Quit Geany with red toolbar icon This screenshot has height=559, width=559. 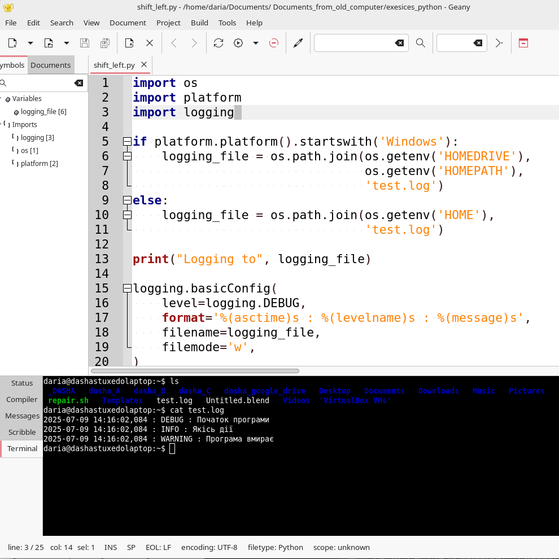pos(523,43)
